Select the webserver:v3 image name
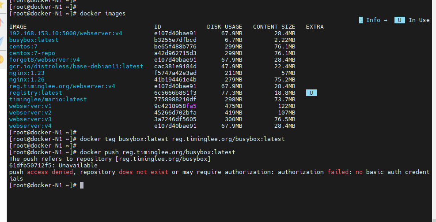The width and height of the screenshot is (436, 222). tap(30, 119)
